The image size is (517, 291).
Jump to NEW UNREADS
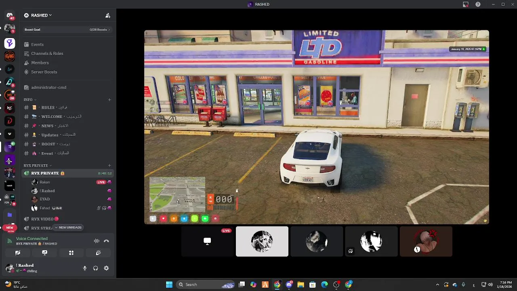coord(68,228)
